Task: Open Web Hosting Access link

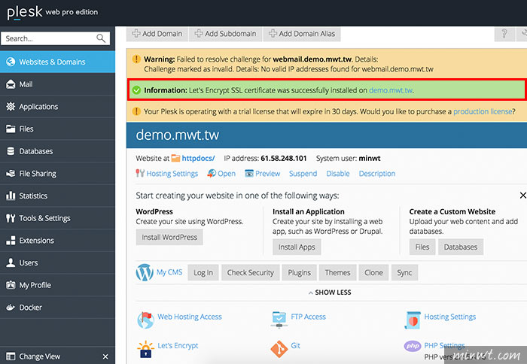Action: coord(190,317)
